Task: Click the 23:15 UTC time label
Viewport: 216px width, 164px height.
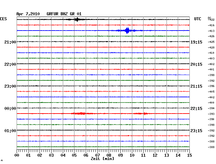Action: pos(196,130)
